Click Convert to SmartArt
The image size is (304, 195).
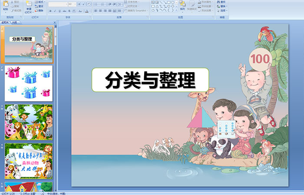click(135, 10)
